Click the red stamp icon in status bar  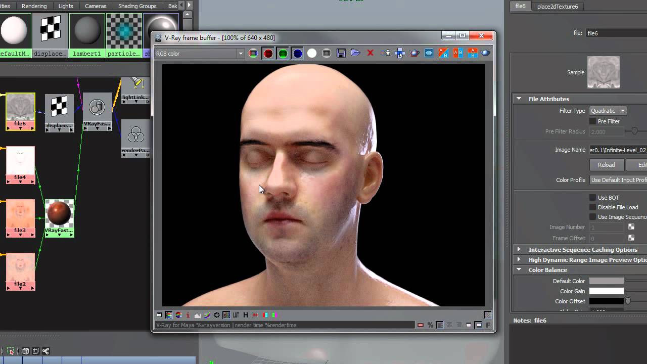pos(421,325)
